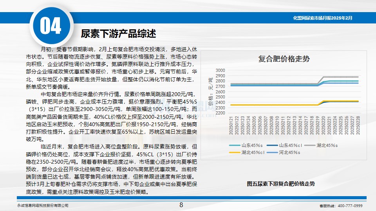The height and width of the screenshot is (211, 376).
Task: Select the 20250121 date on x-axis
Action: (231, 125)
